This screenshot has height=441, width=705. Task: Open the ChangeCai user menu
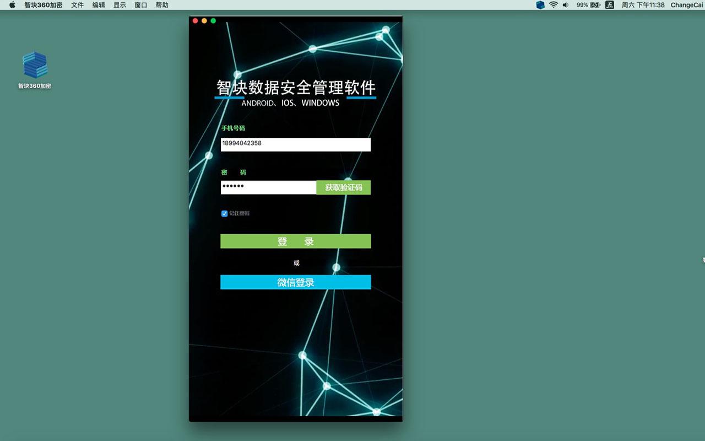tap(687, 5)
